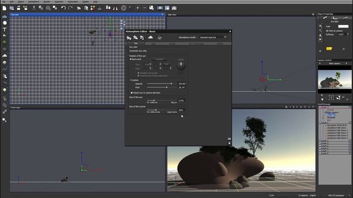Image resolution: width=353 pixels, height=198 pixels.
Task: Click the Redo arrow icon
Action: click(70, 8)
